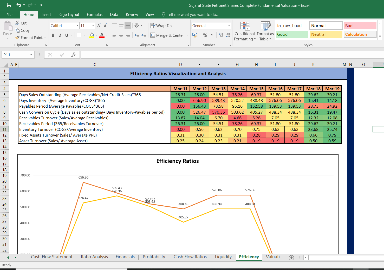Toggle Wrap Text
Image resolution: width=384 pixels, height=270 pixels.
[x=162, y=26]
